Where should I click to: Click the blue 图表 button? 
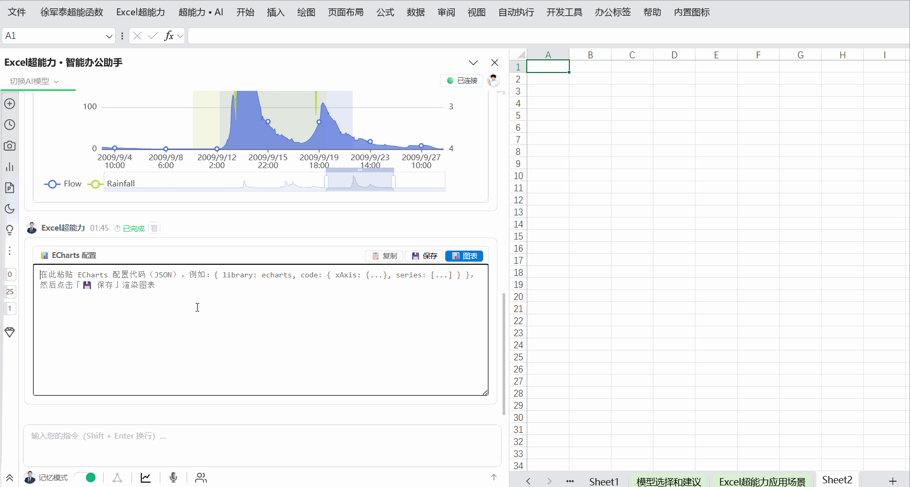coord(464,256)
